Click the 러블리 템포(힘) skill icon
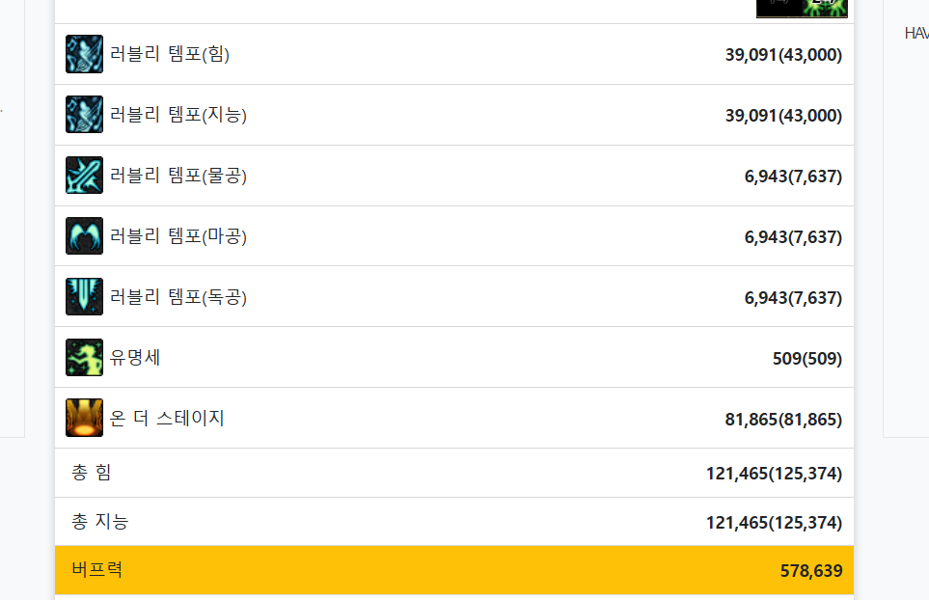The height and width of the screenshot is (600, 929). click(84, 54)
